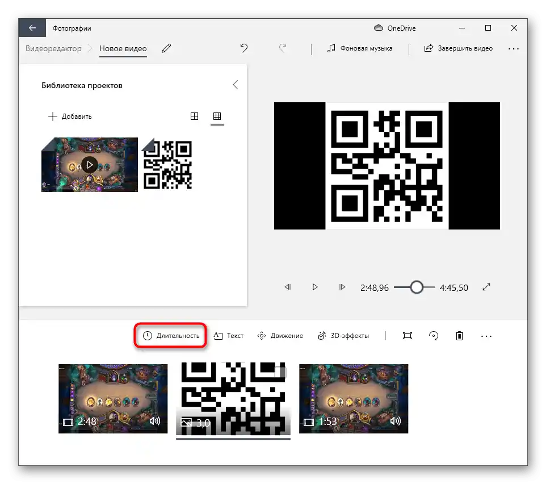Switch library to small thumbnails view

[217, 116]
